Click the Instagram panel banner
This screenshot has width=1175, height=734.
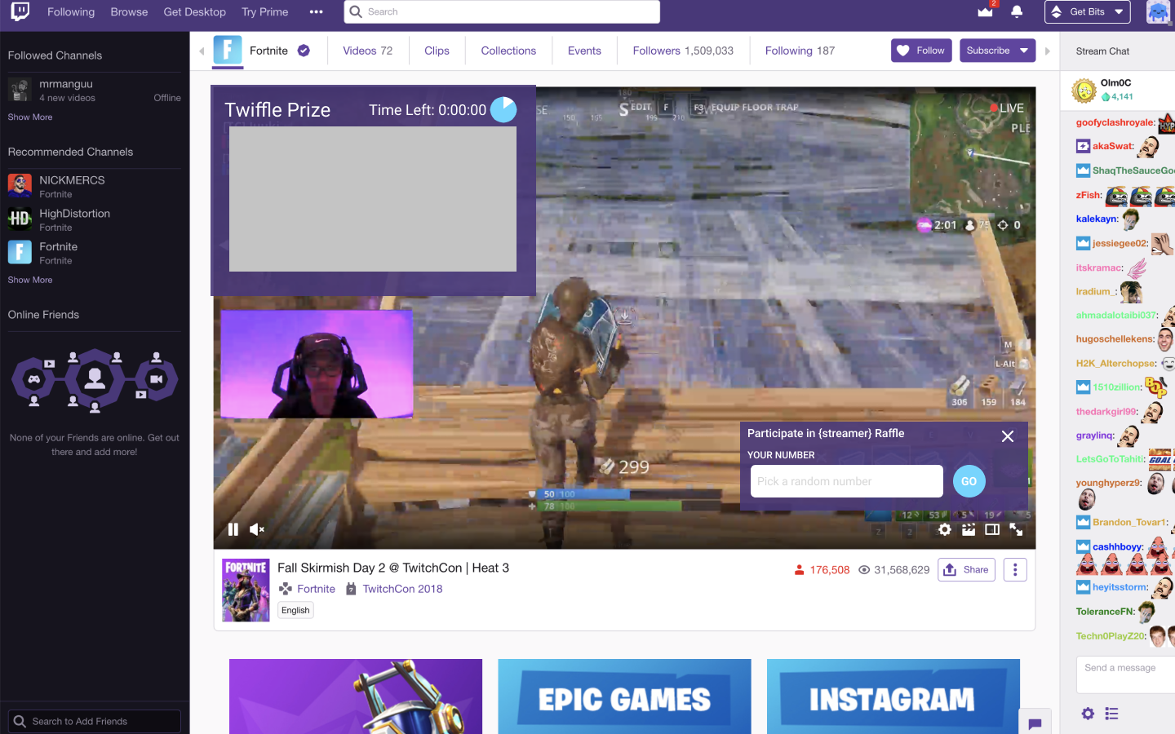pos(893,696)
